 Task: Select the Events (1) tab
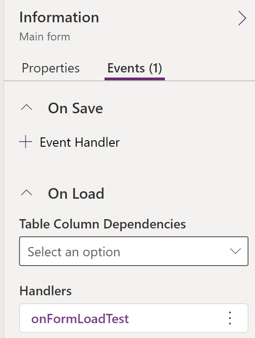point(135,68)
